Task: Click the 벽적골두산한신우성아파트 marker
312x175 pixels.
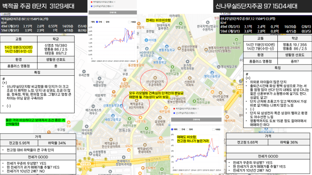Action: [111, 140]
